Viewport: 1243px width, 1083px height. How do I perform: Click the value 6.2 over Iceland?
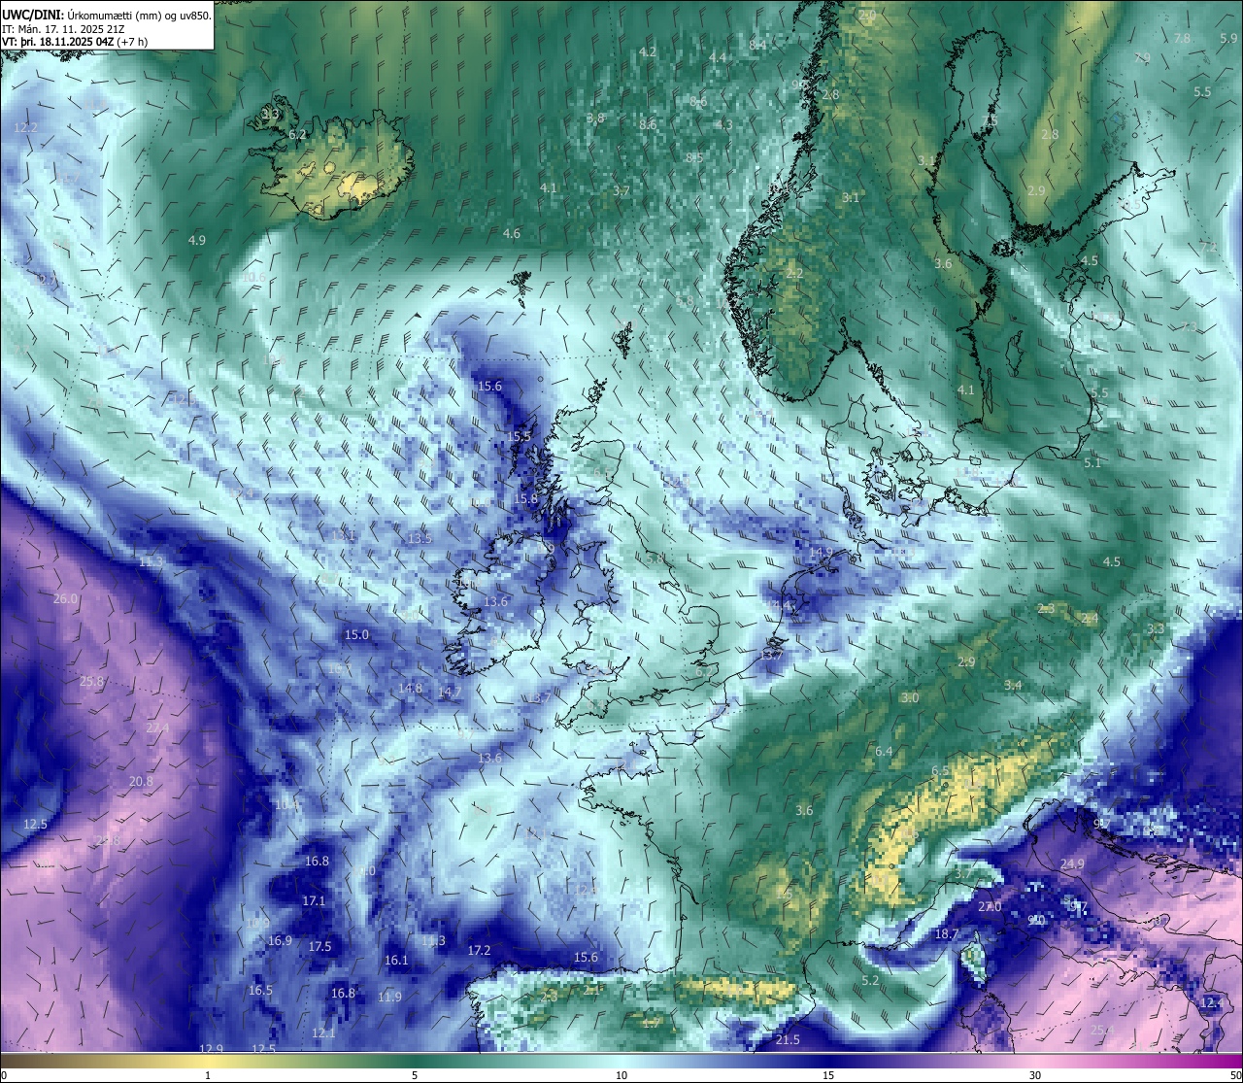point(298,135)
